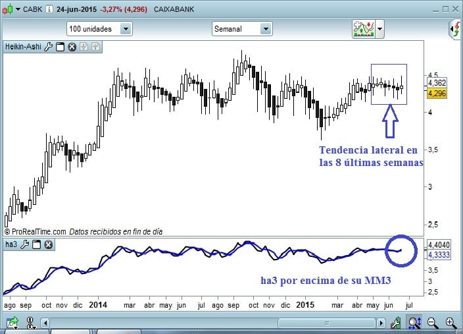Click the CAIXABANK company name

[x=174, y=9]
